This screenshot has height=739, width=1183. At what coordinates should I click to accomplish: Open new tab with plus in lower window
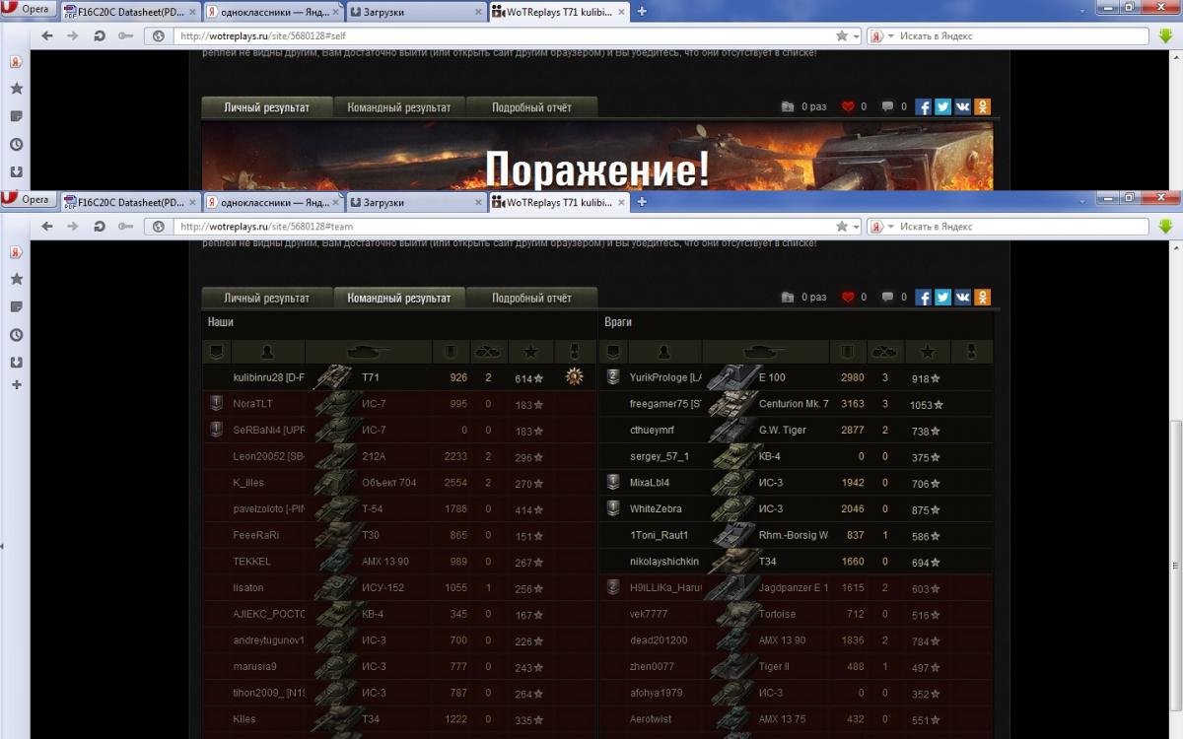(x=642, y=202)
